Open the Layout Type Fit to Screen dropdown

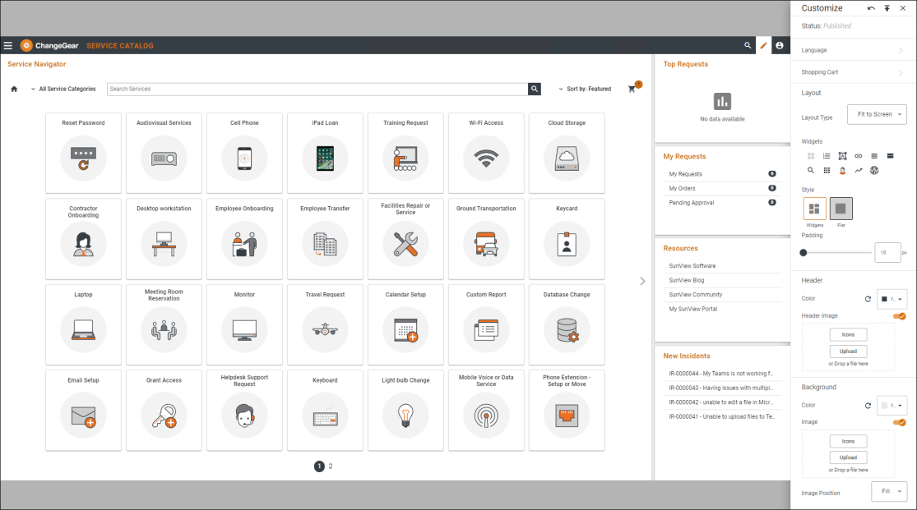(x=877, y=114)
